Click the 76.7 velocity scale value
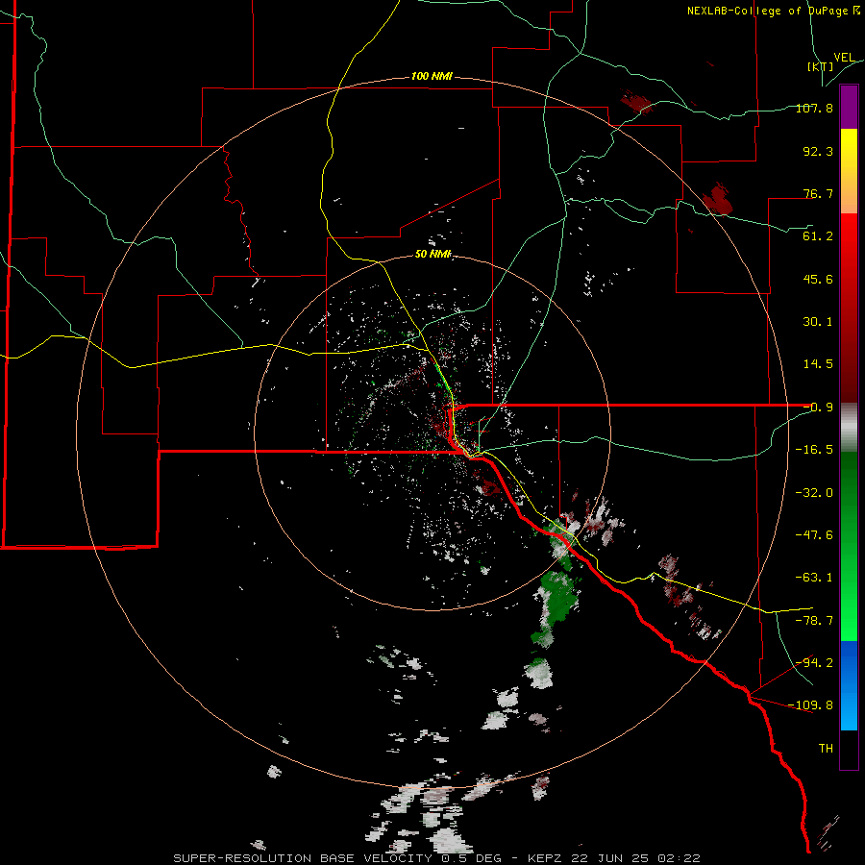The image size is (865, 865). tap(818, 193)
